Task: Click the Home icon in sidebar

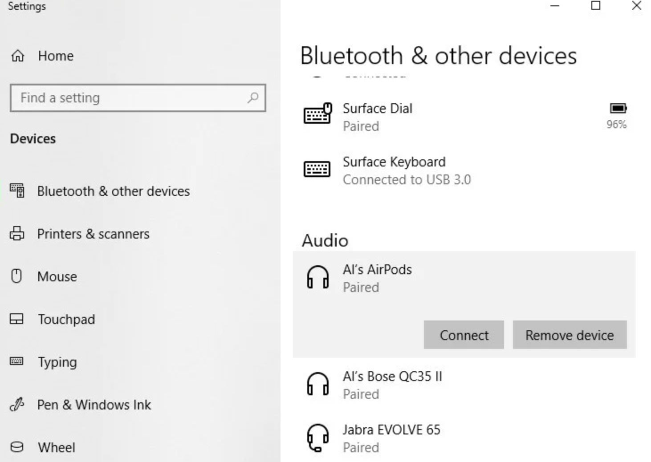Action: pos(18,56)
